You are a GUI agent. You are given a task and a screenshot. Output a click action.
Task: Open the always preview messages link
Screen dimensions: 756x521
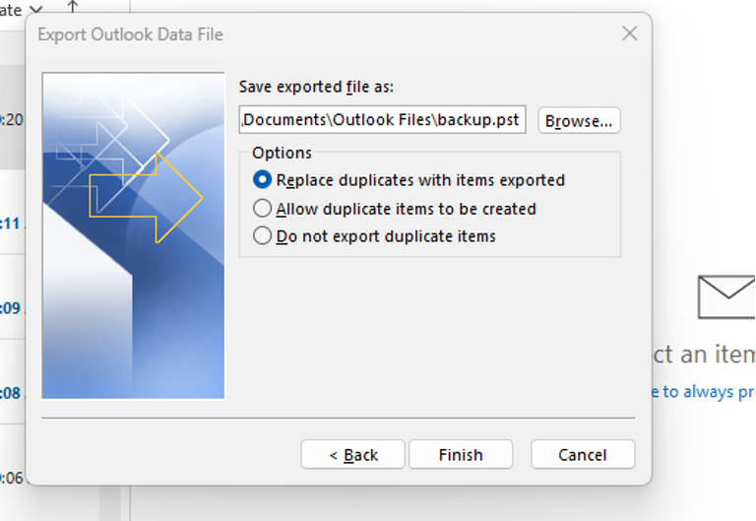704,392
